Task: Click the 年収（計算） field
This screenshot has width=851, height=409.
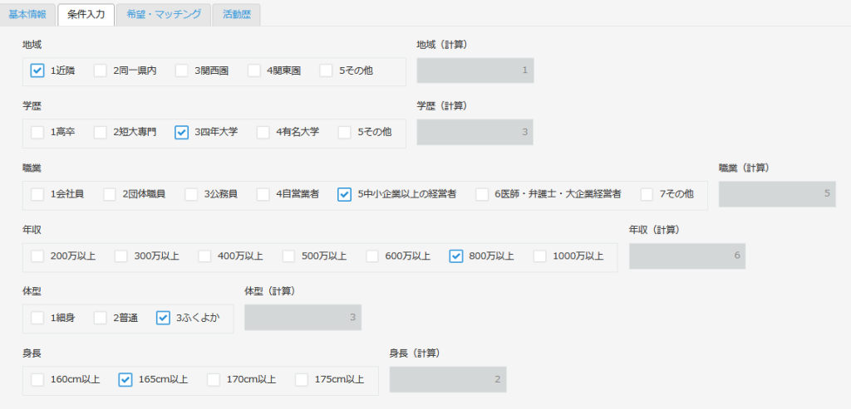Action: pyautogui.click(x=687, y=256)
